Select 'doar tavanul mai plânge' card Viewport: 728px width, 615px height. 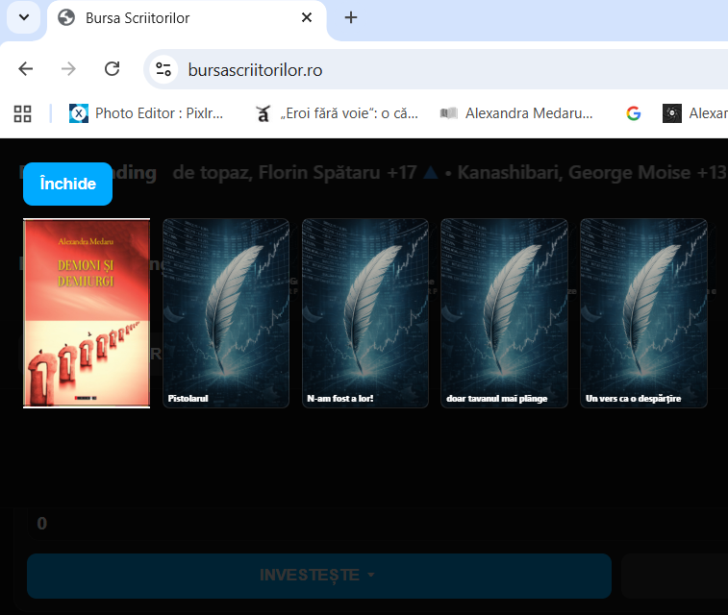504,313
